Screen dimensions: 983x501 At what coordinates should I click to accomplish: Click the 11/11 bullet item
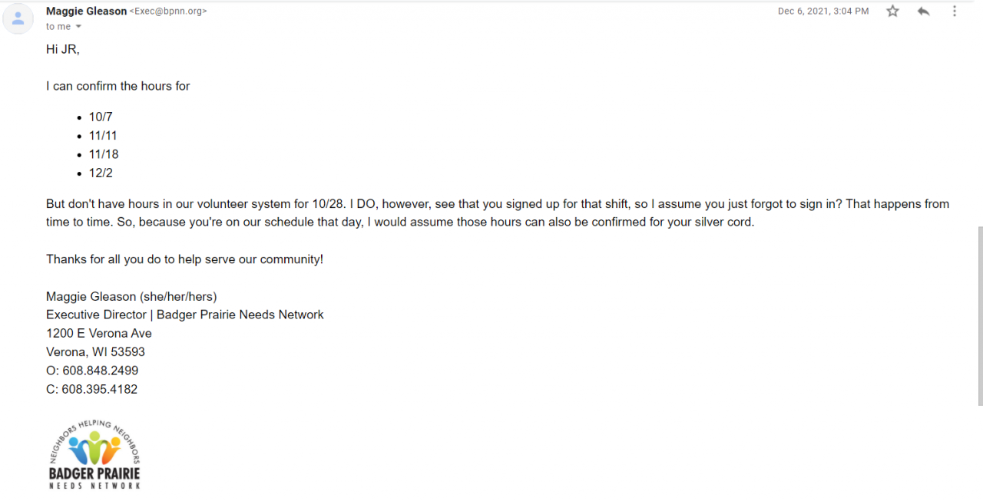pos(103,136)
